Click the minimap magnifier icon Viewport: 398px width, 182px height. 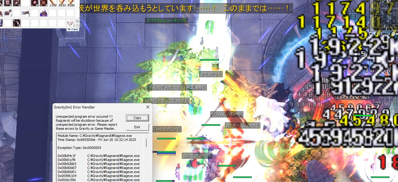pos(371,34)
